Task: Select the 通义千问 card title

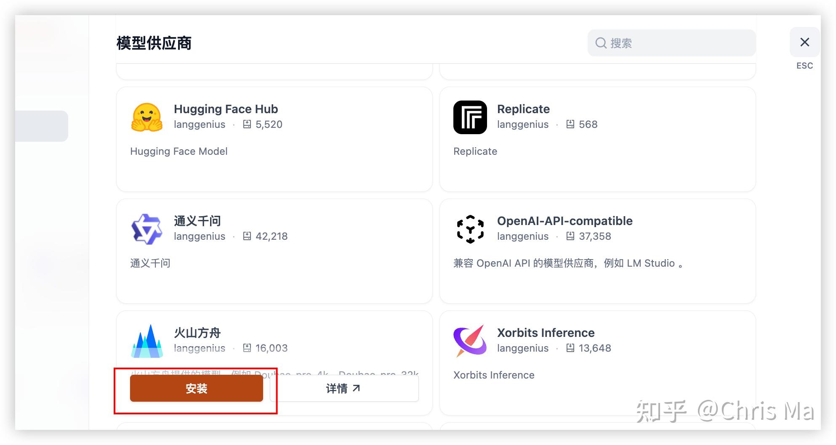Action: [x=197, y=221]
